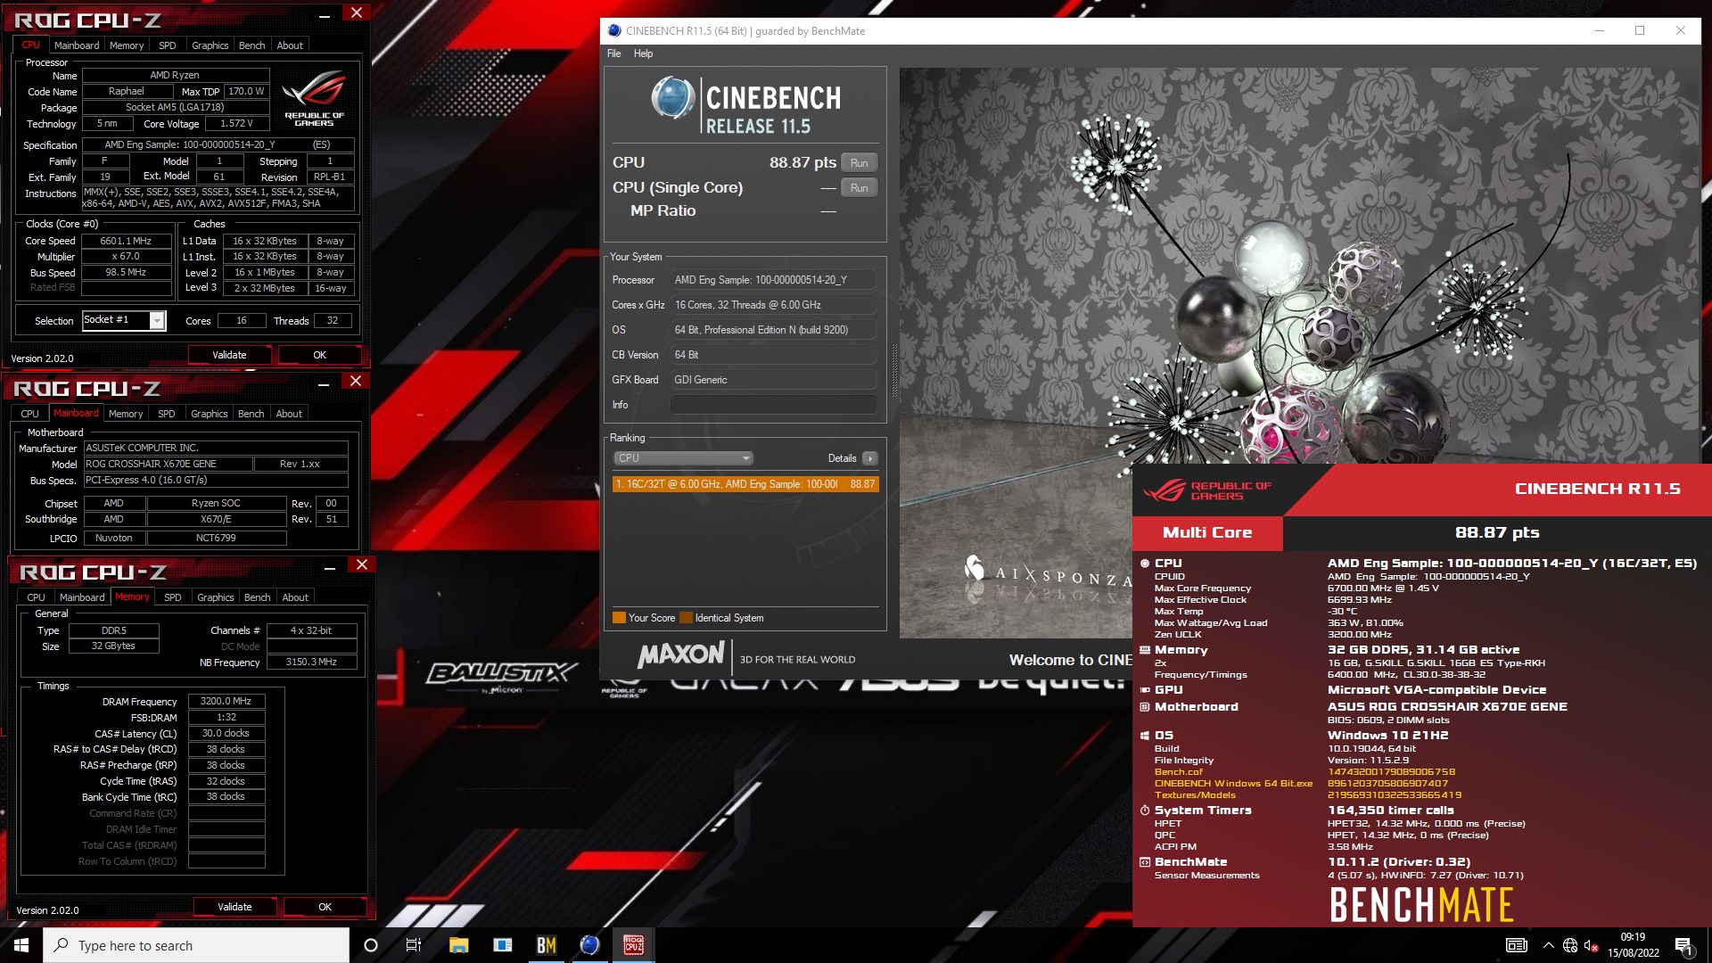Open the News and interests tray icon

pyautogui.click(x=1516, y=945)
